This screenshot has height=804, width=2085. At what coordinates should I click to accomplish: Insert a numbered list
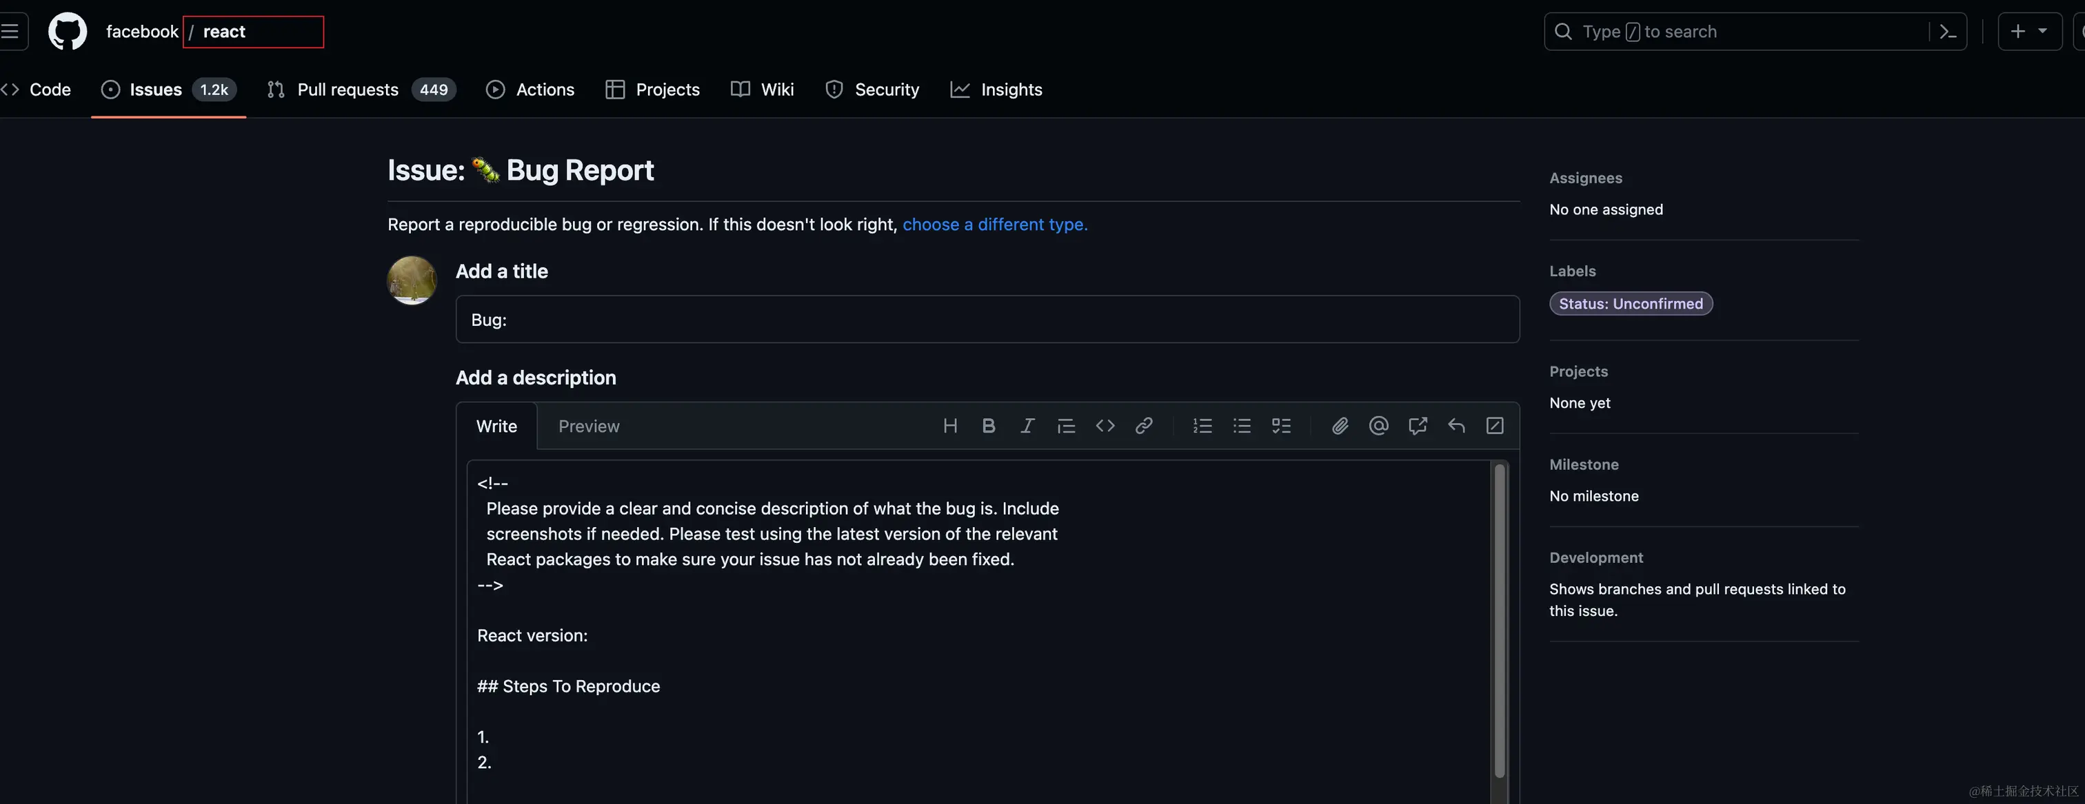click(x=1202, y=426)
